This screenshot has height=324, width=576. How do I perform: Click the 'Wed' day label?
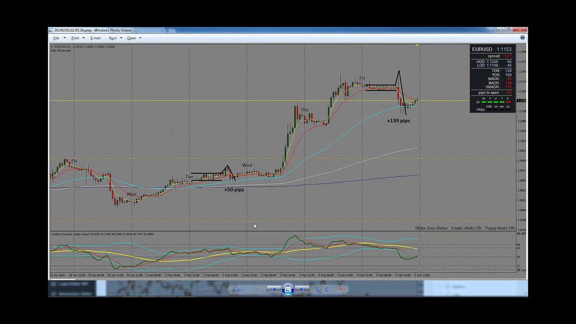(247, 165)
